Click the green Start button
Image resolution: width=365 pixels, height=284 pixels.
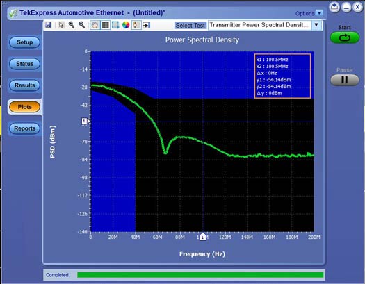345,37
